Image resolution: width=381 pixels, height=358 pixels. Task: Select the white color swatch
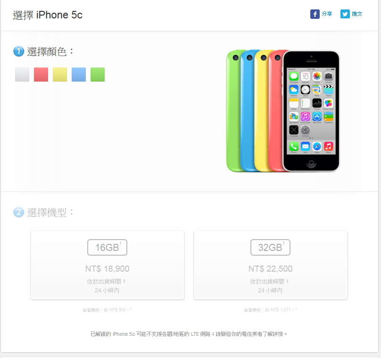22,75
